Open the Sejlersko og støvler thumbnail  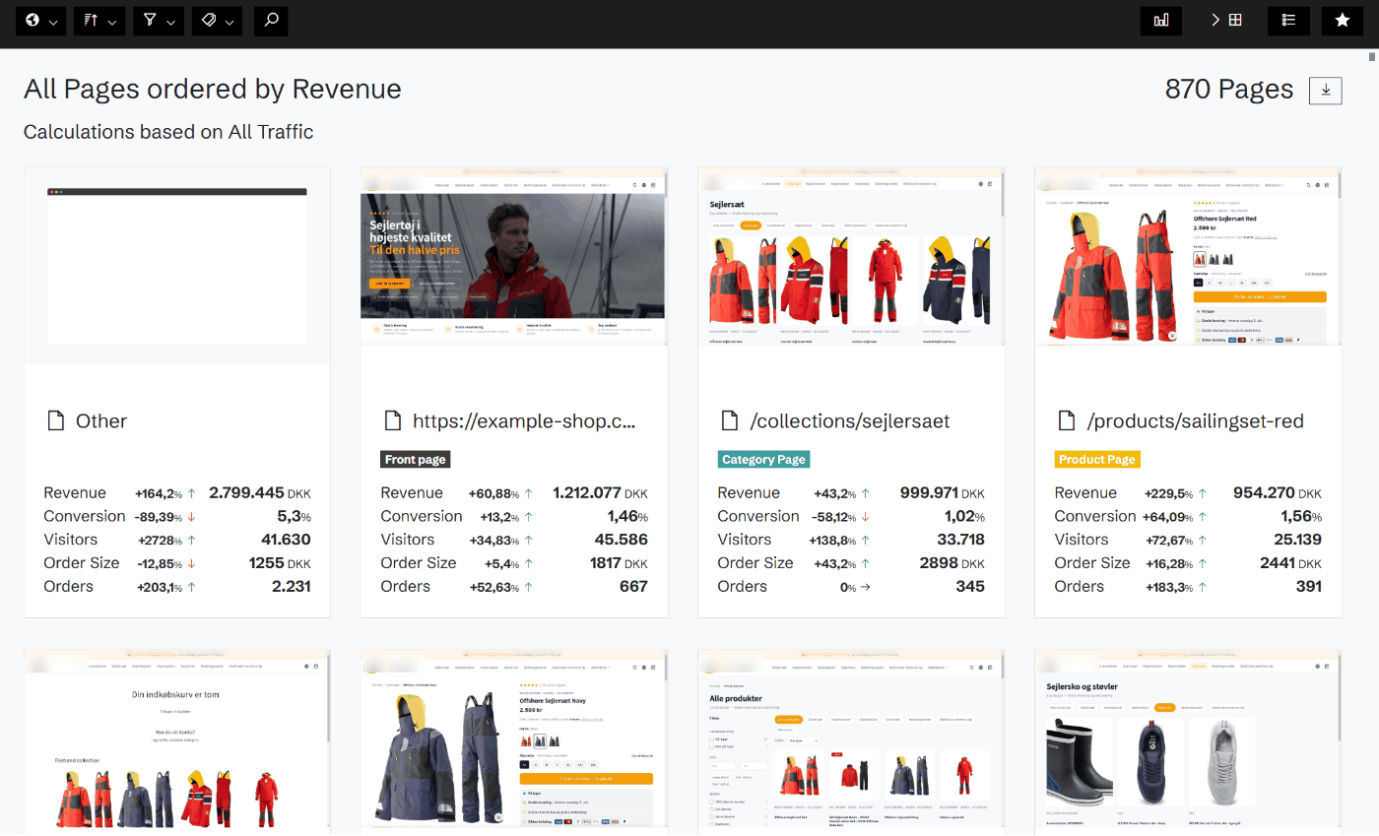1188,742
